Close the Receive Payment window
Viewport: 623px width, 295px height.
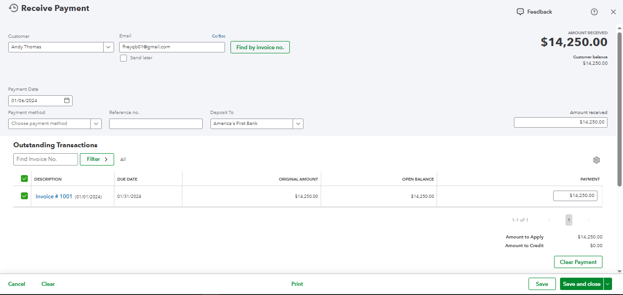click(613, 12)
